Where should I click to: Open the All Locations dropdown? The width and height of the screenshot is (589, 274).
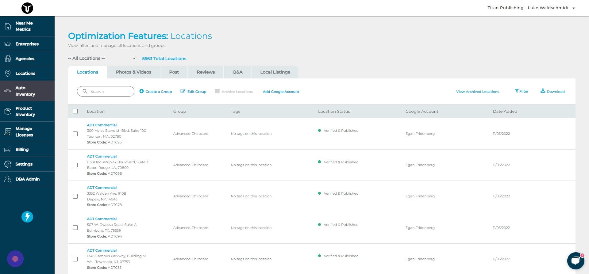(x=102, y=58)
